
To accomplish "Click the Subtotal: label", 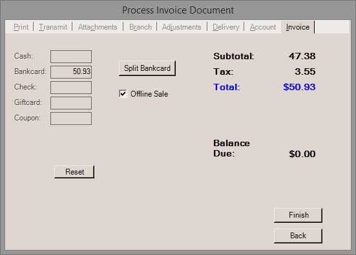I will click(234, 56).
